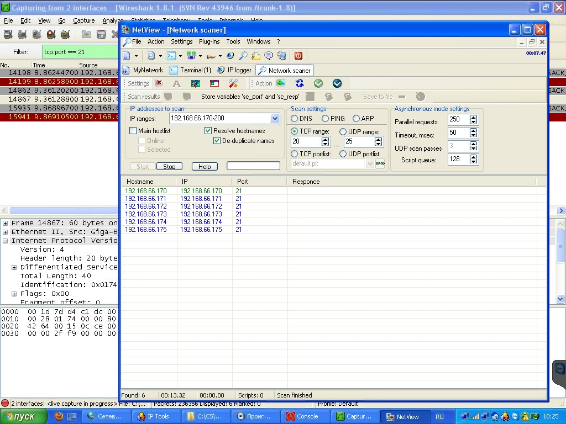Click the magnifier scanner icon in NetView toolbar
Image resolution: width=566 pixels, height=424 pixels.
[243, 56]
